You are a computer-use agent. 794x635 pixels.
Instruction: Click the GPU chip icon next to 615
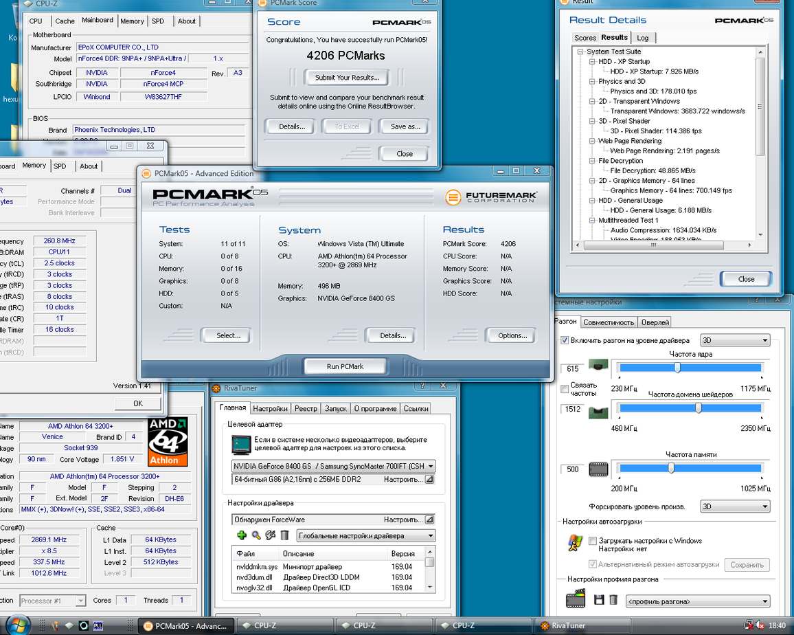tap(598, 365)
